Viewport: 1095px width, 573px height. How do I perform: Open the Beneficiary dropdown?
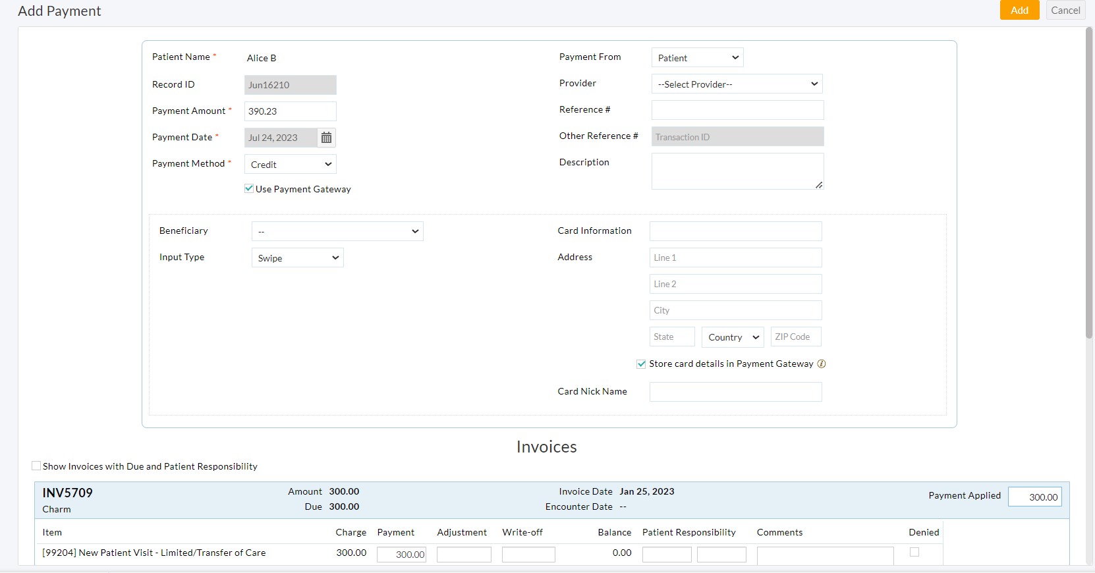(337, 231)
